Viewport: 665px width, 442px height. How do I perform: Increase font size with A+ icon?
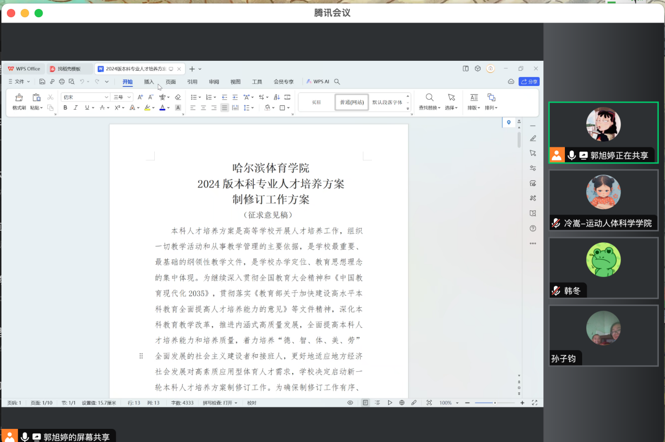pyautogui.click(x=140, y=97)
